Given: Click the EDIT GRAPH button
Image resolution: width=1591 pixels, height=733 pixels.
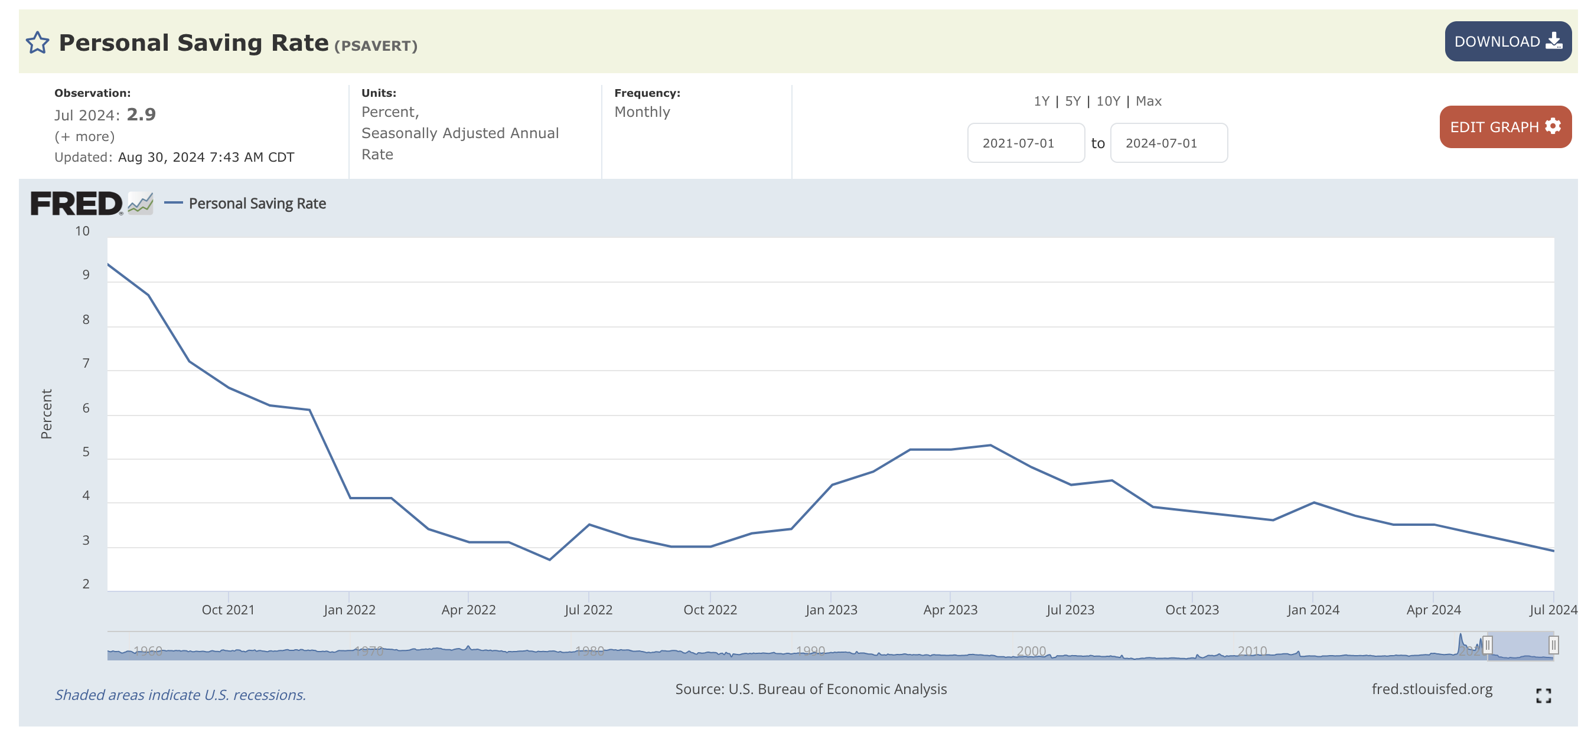Looking at the screenshot, I should pos(1505,126).
